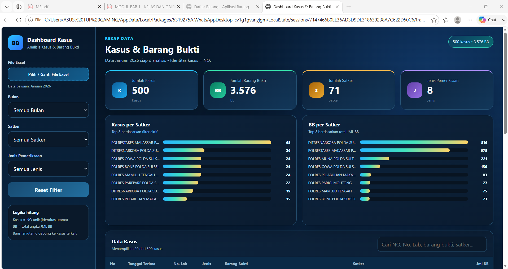
Task: Click POLRES PAREPARE row showing 22
Action: pyautogui.click(x=201, y=183)
